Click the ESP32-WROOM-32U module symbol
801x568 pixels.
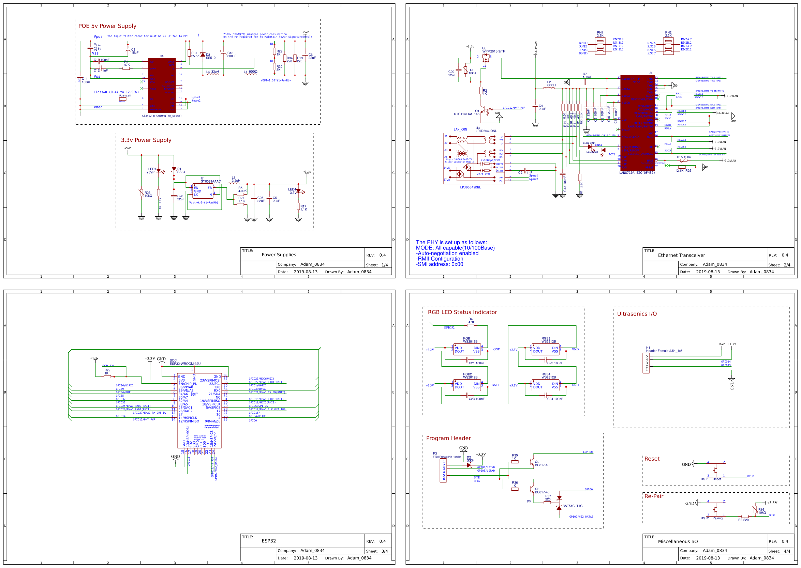[x=199, y=410]
